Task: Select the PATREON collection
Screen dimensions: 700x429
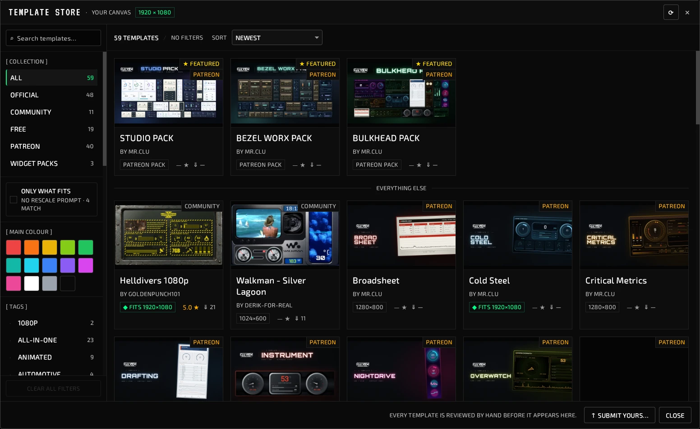Action: coord(51,146)
